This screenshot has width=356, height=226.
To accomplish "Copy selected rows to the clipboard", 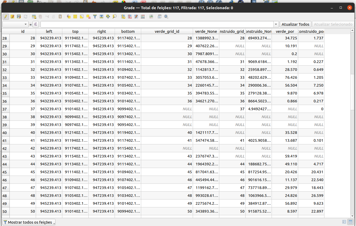I will [54, 17].
